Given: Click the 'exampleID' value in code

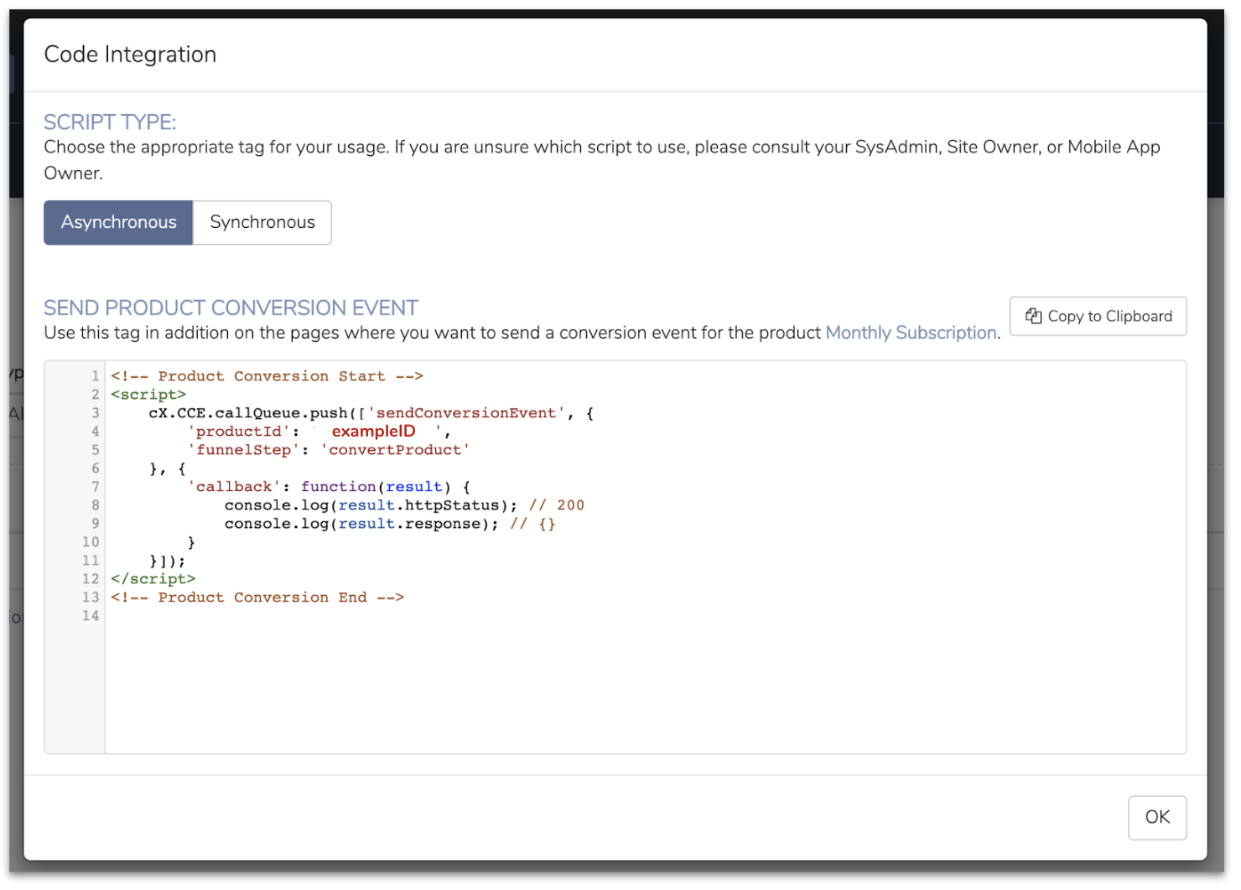Looking at the screenshot, I should click(374, 432).
